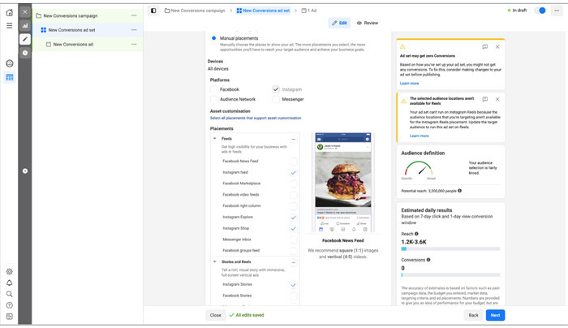Close the editing pane with X icon
568x328 pixels.
click(x=25, y=12)
